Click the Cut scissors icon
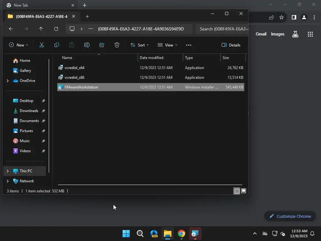 click(x=42, y=45)
